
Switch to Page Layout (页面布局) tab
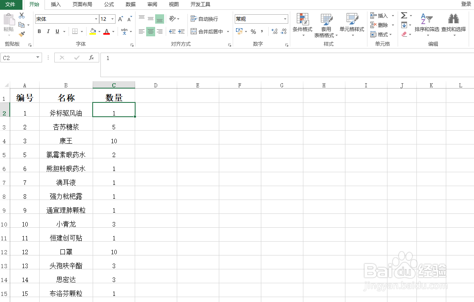[x=82, y=4]
